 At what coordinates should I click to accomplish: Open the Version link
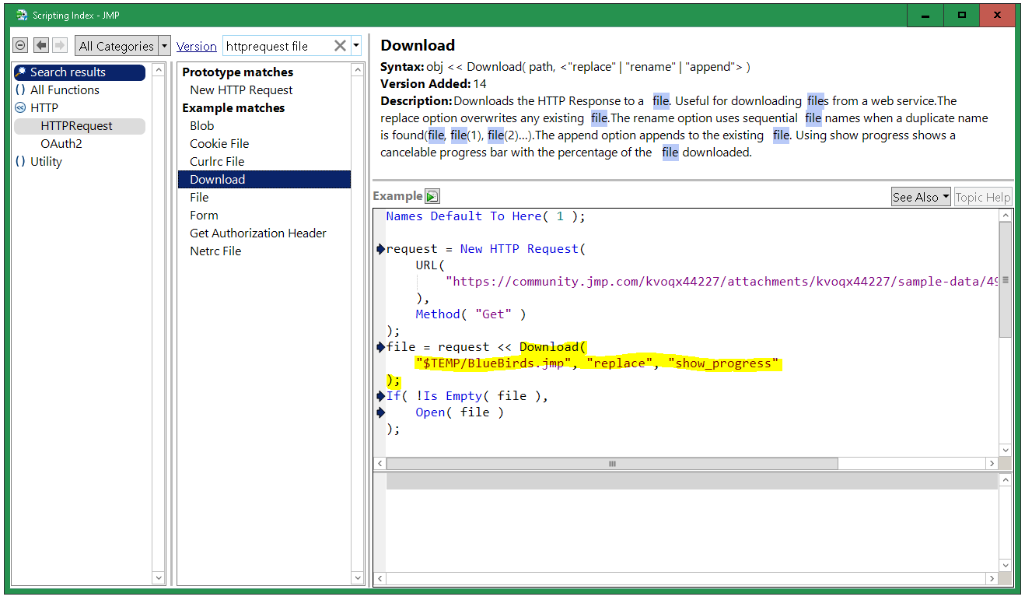pyautogui.click(x=196, y=46)
